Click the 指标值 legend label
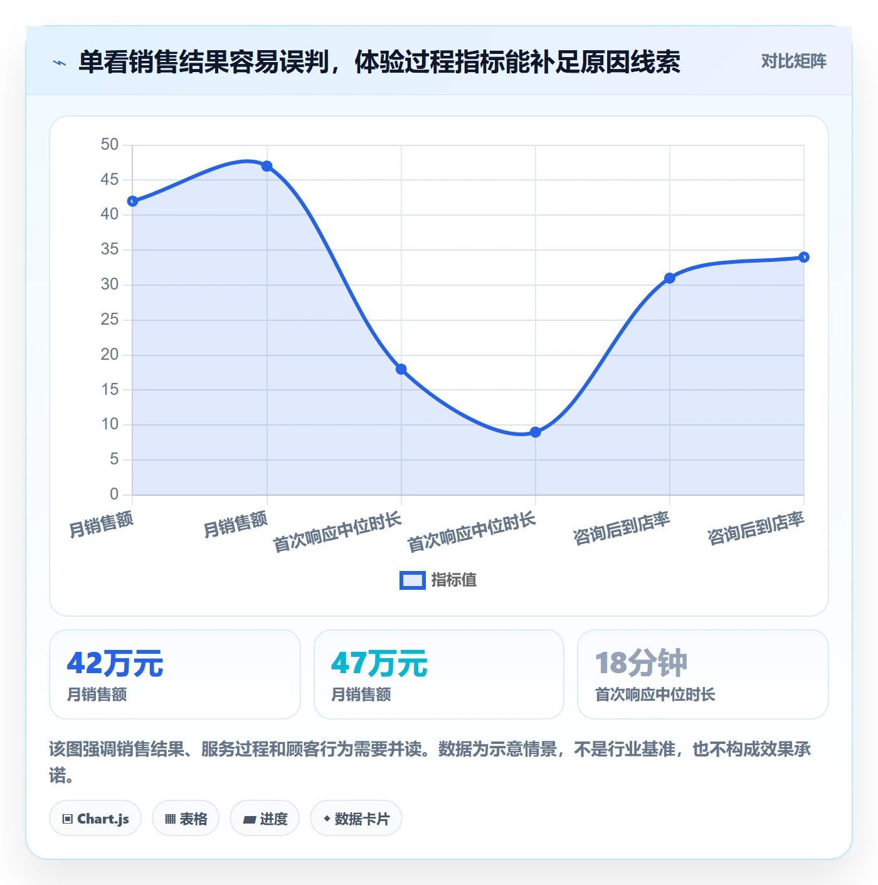This screenshot has width=878, height=885. coord(454,580)
